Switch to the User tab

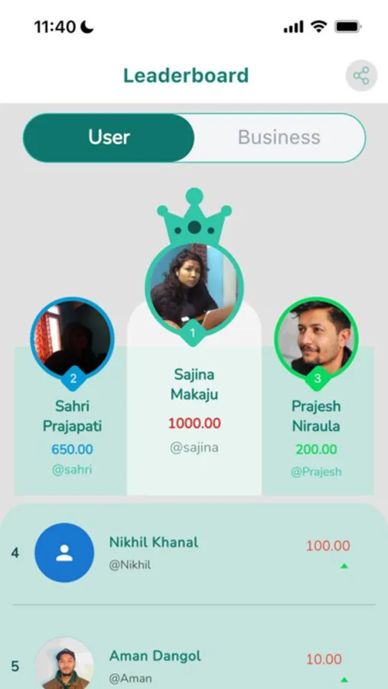(x=109, y=138)
